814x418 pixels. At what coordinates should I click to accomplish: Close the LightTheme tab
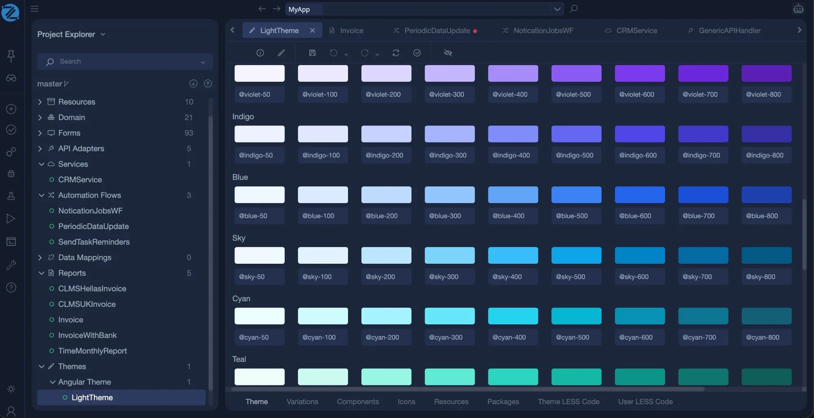(x=312, y=31)
